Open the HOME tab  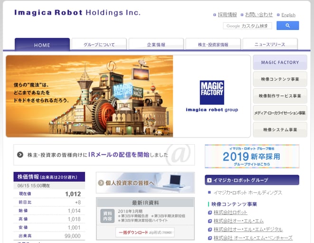point(42,44)
